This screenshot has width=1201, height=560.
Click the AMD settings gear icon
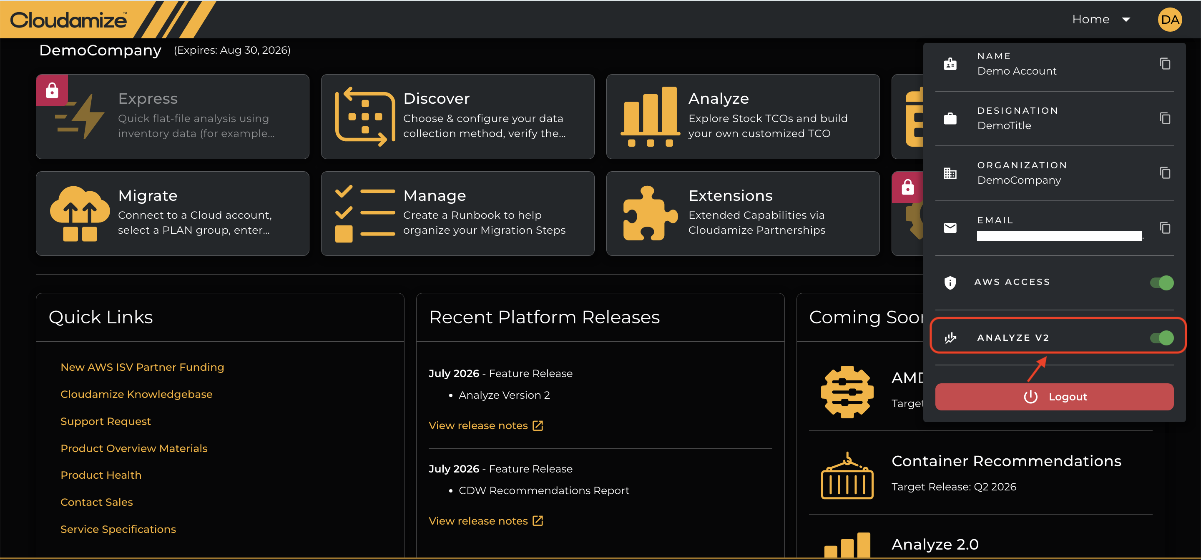tap(847, 391)
